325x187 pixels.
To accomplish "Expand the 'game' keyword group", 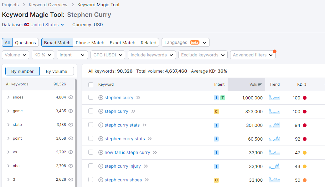I will 8,111.
